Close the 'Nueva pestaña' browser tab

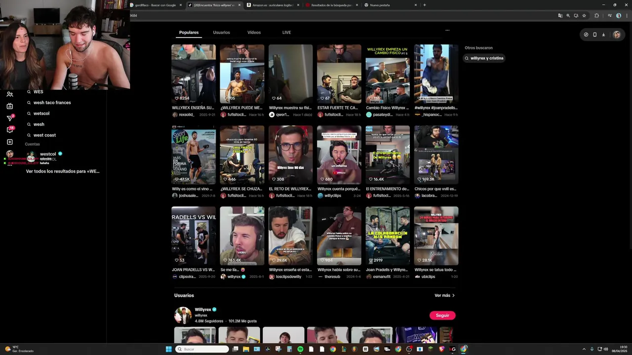[415, 5]
